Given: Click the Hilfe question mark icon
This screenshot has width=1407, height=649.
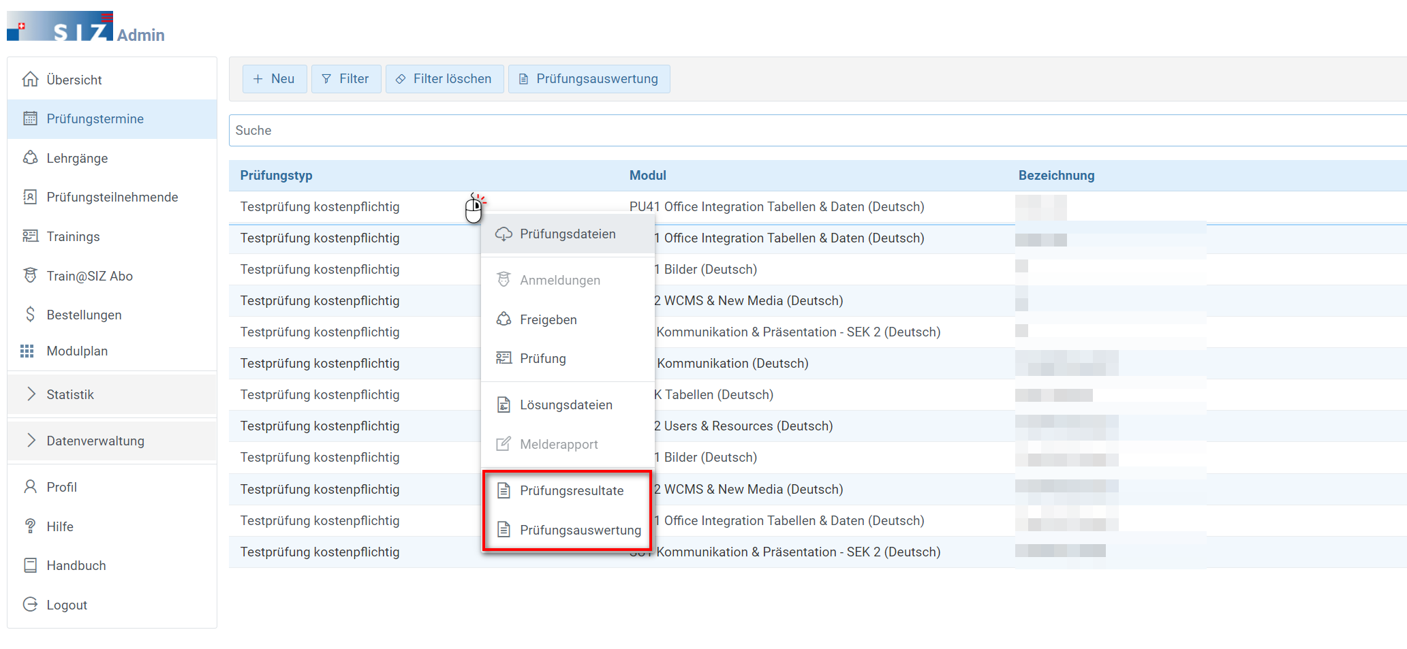Looking at the screenshot, I should (x=30, y=526).
